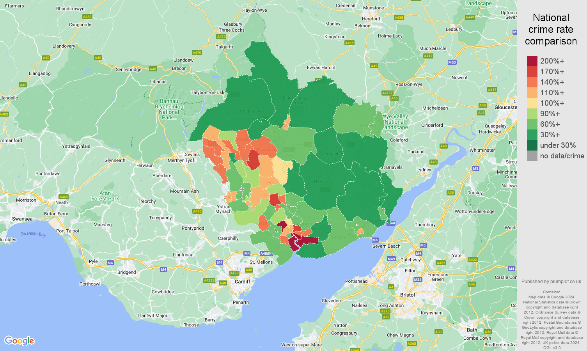The width and height of the screenshot is (587, 351).
Task: Click the Swansea city label
Action: click(22, 219)
